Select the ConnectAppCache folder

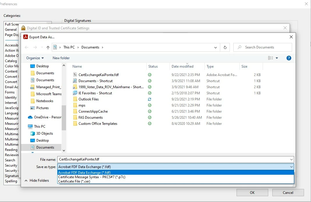pos(93,111)
